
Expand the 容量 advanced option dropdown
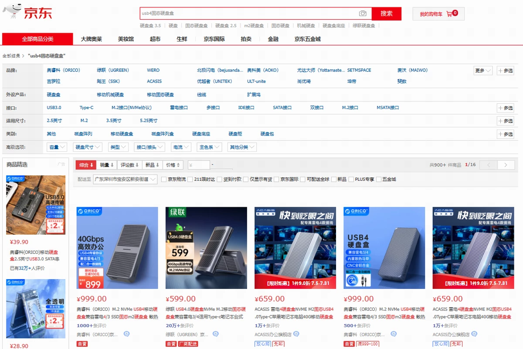point(57,147)
